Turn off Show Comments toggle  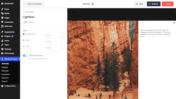[25, 55]
